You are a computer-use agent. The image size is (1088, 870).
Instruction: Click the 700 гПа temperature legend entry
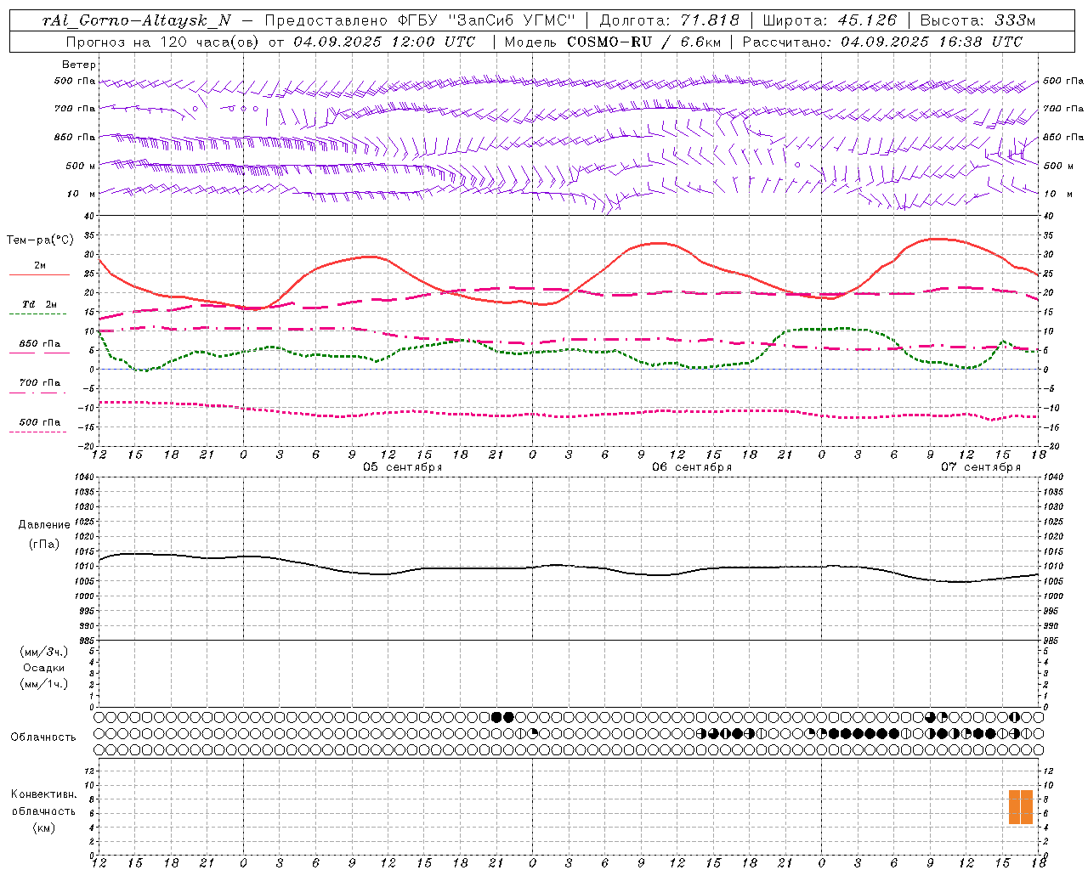40,383
